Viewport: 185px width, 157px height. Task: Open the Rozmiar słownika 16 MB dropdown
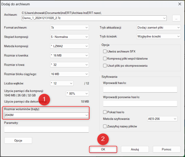click(x=70, y=55)
